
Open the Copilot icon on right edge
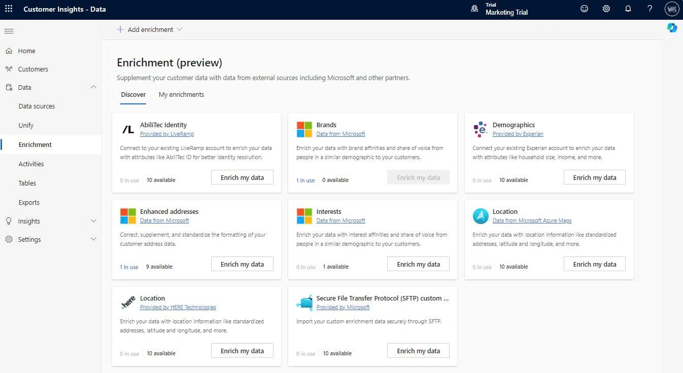tap(672, 28)
